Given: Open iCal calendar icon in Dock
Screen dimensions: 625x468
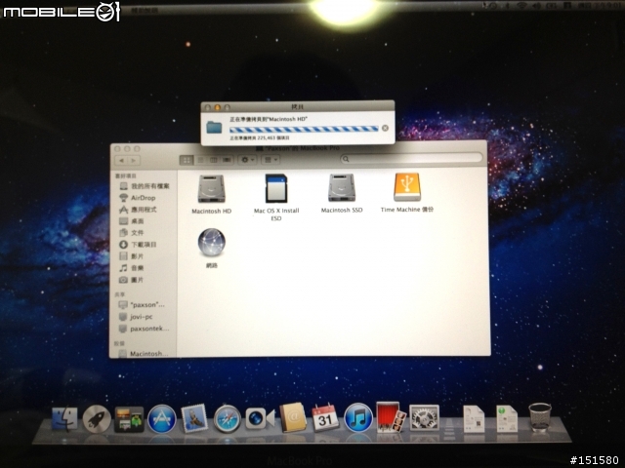Looking at the screenshot, I should click(325, 417).
